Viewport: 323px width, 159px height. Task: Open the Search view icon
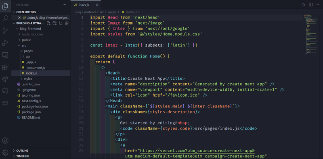5,19
